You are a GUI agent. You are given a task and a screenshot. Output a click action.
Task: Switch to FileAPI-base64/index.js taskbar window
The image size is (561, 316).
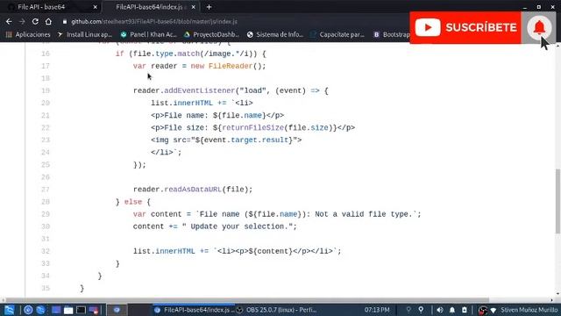[195, 310]
